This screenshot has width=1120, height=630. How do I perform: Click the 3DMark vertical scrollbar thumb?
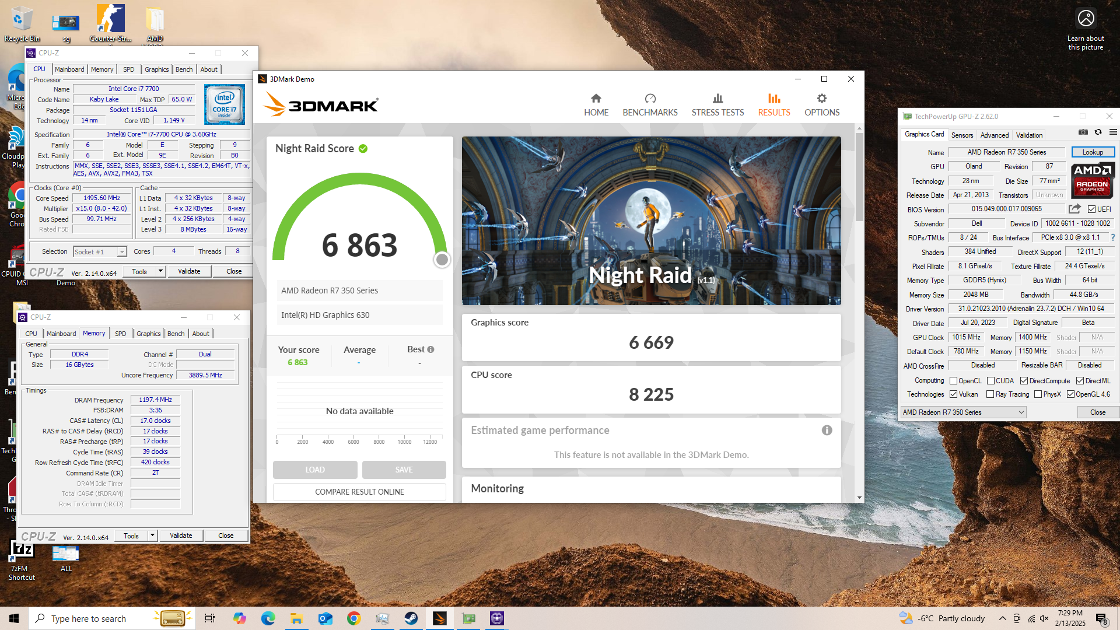859,177
